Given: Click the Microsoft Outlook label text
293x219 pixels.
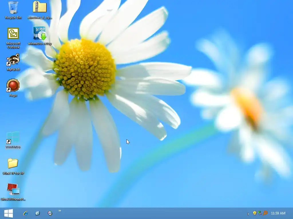Looking at the screenshot, I should coord(13,45).
